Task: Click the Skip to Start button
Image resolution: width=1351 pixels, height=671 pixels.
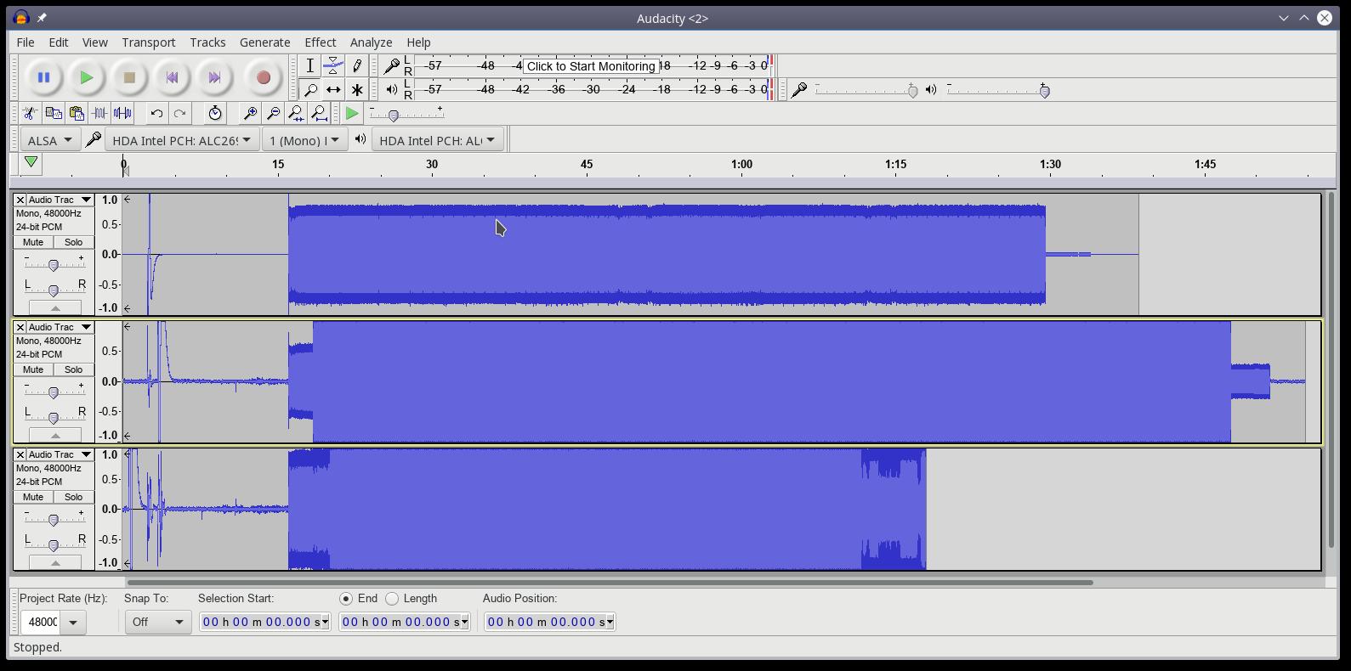Action: click(172, 77)
